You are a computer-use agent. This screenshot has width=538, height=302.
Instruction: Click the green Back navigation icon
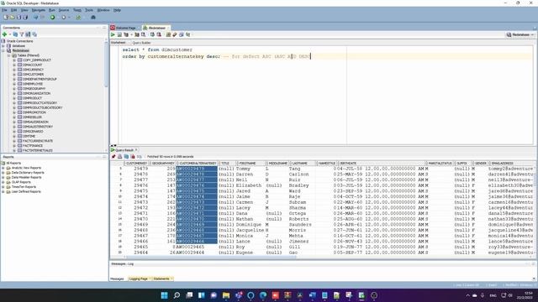52,17
